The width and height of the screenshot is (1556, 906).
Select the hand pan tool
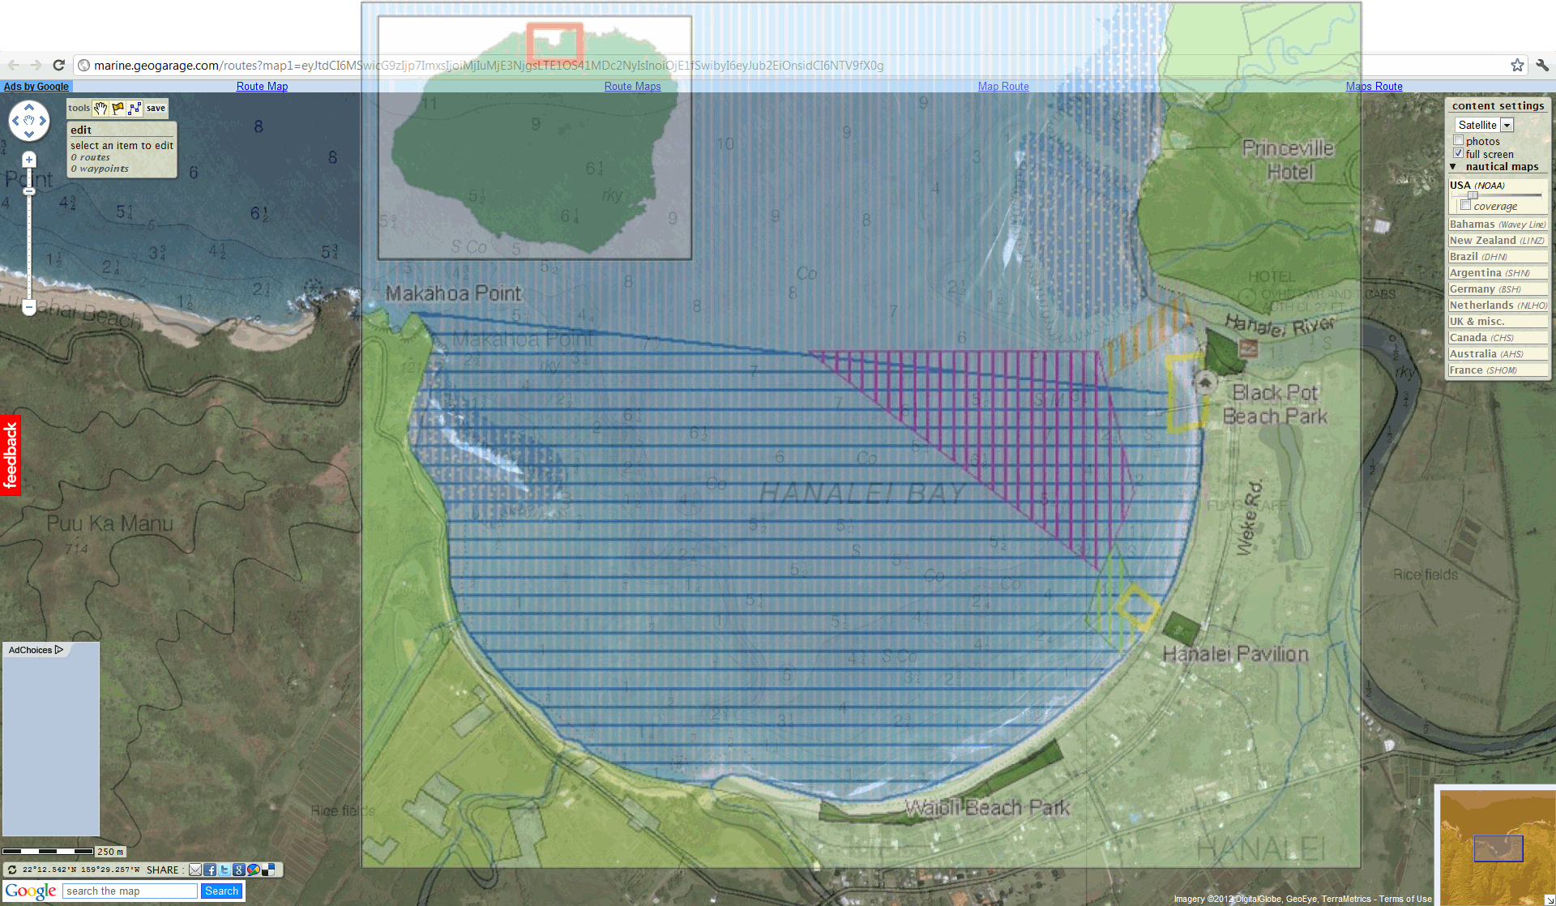pyautogui.click(x=100, y=108)
